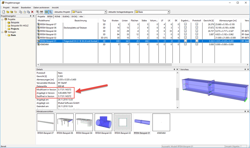The height and width of the screenshot is (148, 250).
Task: Pin the Miniaturansichten panel
Action: [245, 111]
